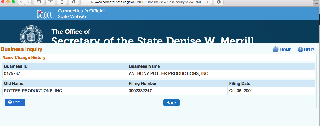Click the CT.gov logo

[44, 14]
